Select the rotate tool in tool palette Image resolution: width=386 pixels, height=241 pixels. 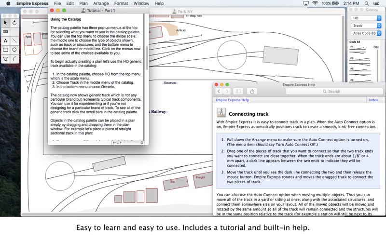[x=14, y=23]
